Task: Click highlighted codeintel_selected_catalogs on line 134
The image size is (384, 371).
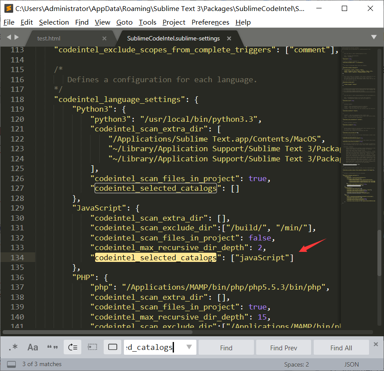Action: click(x=156, y=258)
